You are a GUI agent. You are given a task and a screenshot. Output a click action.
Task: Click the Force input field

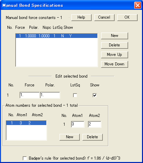pos(29,95)
